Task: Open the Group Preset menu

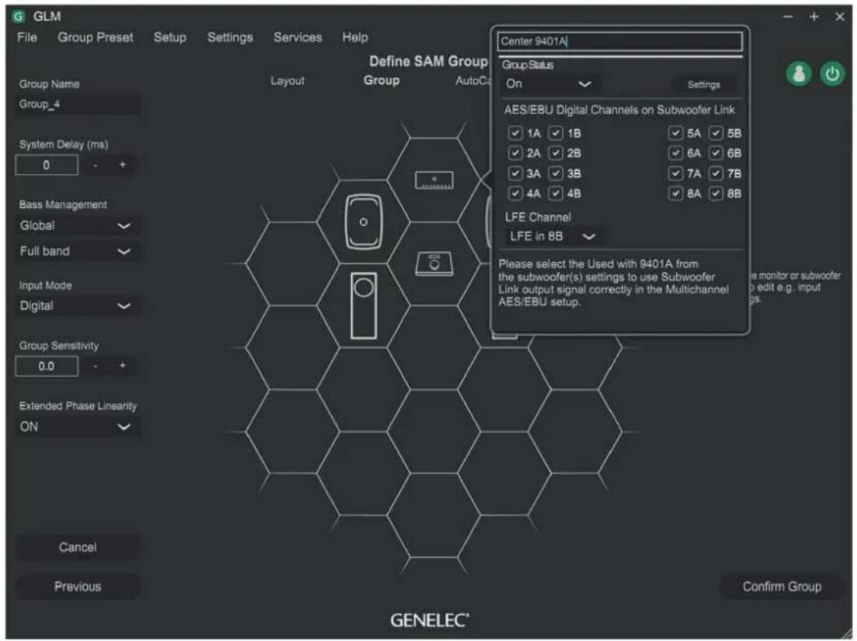Action: tap(95, 37)
